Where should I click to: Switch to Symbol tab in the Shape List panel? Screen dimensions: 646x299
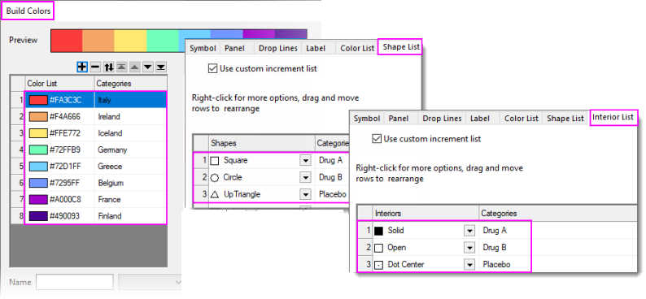203,48
